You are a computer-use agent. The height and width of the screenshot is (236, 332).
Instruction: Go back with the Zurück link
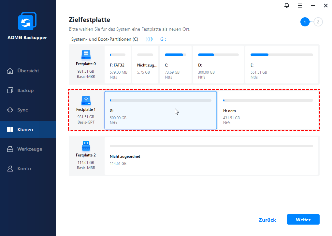267,220
